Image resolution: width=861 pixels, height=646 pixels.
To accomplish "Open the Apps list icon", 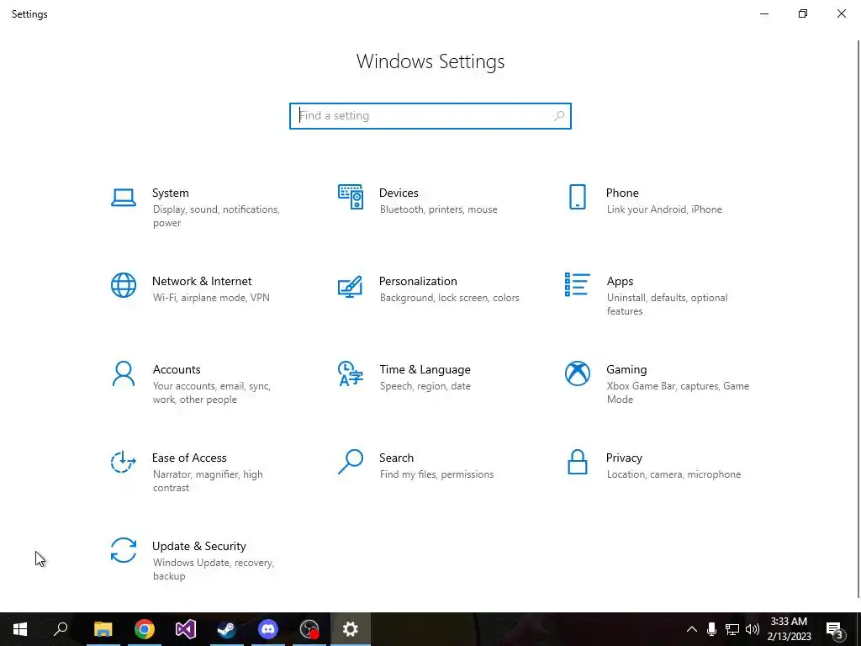I will pos(577,284).
